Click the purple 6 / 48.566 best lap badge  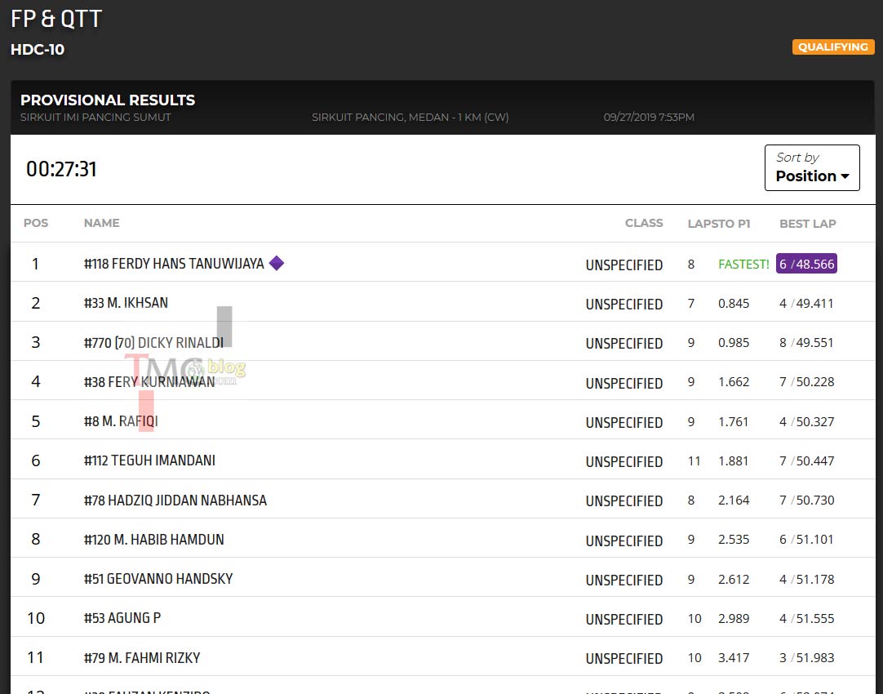pyautogui.click(x=806, y=264)
